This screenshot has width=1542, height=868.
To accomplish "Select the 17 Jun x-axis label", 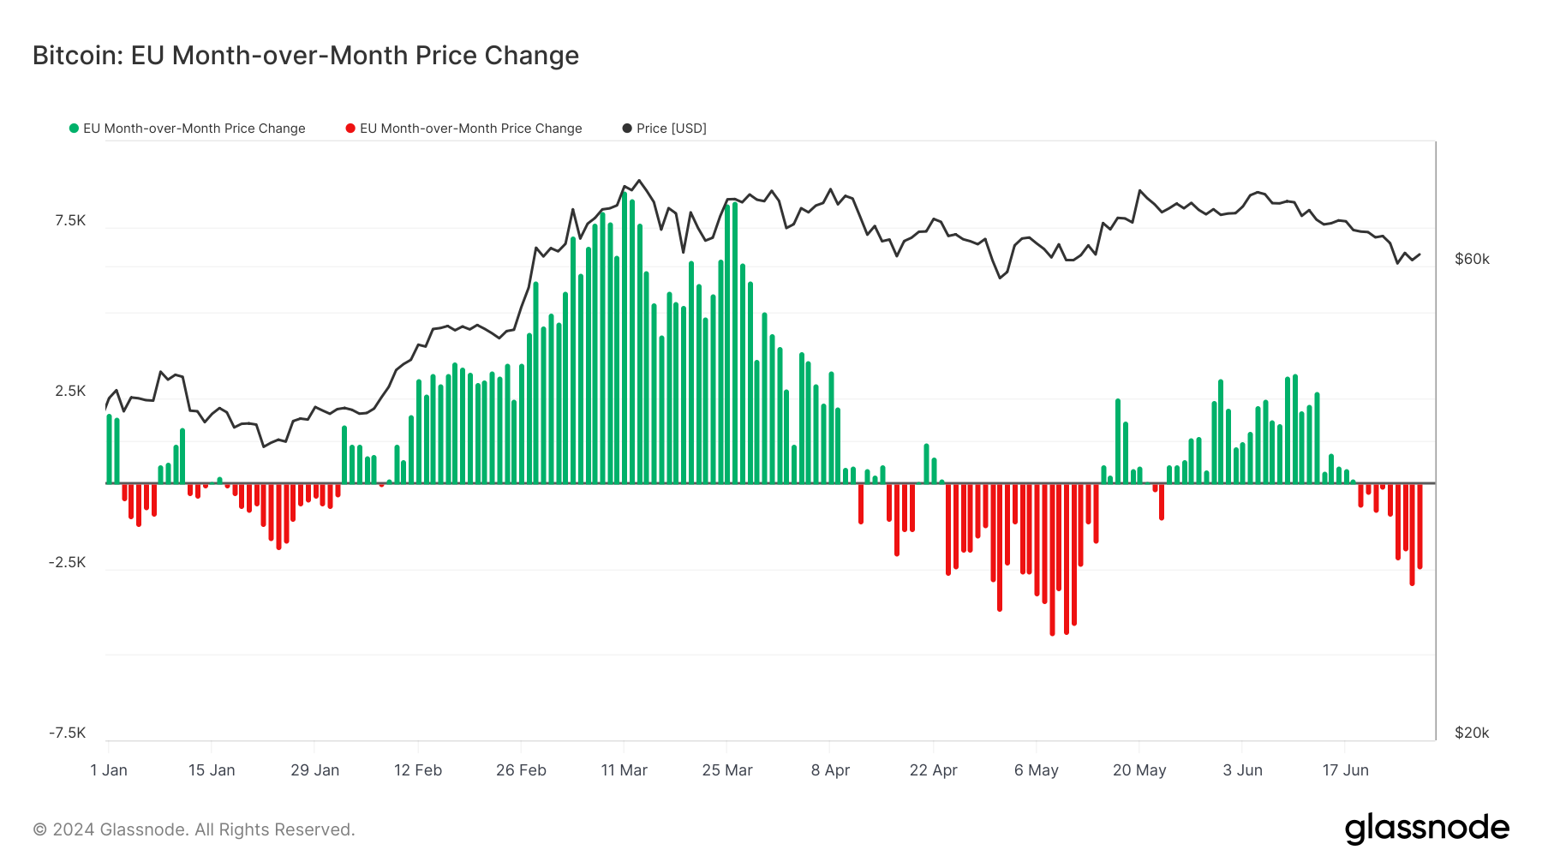I will [1345, 770].
